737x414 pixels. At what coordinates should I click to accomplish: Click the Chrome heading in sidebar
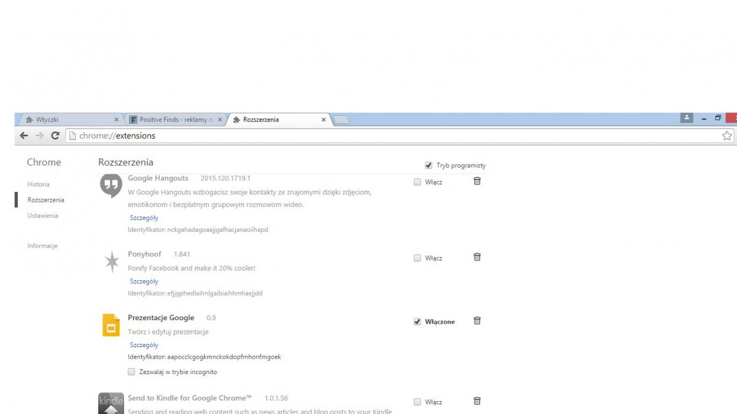click(x=44, y=163)
